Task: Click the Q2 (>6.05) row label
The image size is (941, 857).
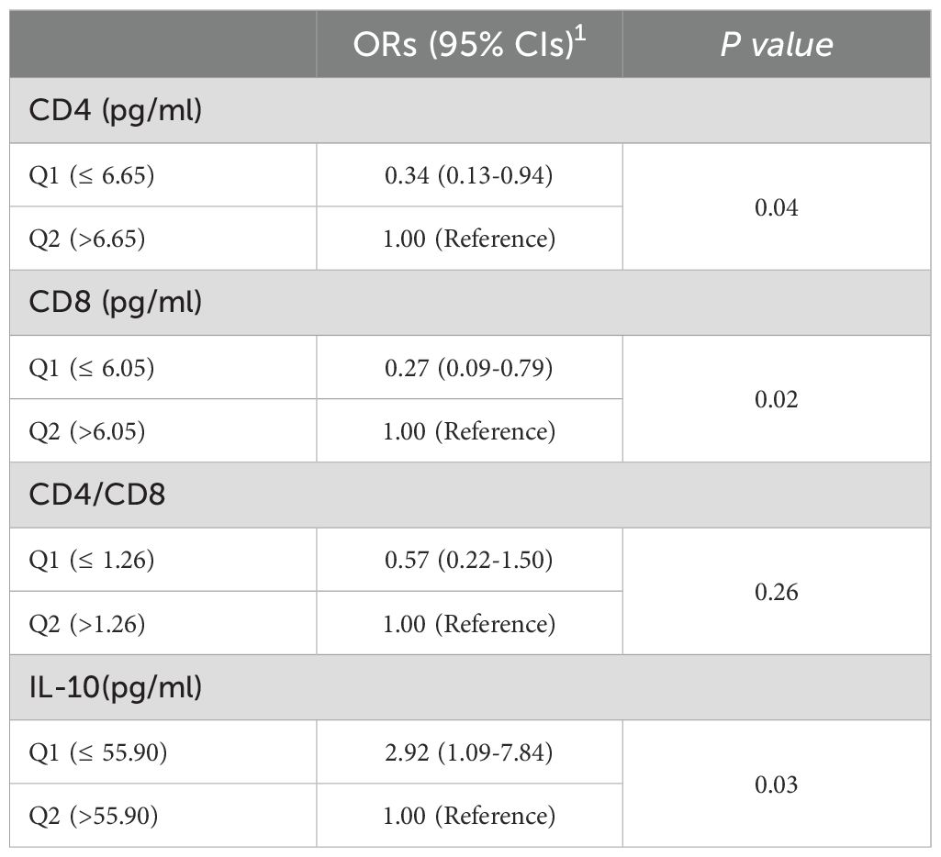Action: (87, 430)
